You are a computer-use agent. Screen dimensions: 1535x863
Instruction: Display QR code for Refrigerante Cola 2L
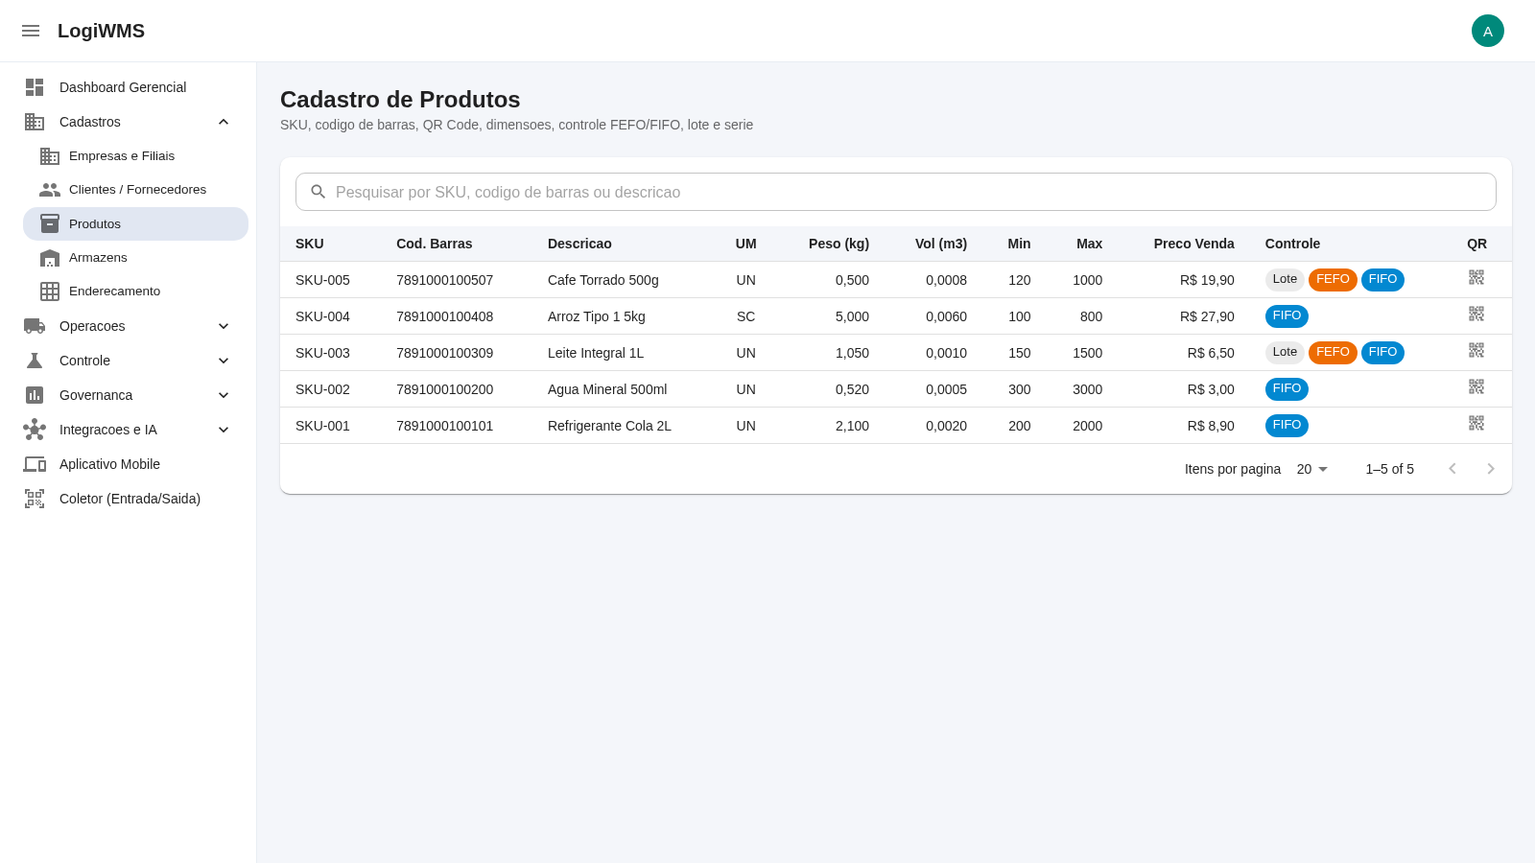[x=1476, y=423]
